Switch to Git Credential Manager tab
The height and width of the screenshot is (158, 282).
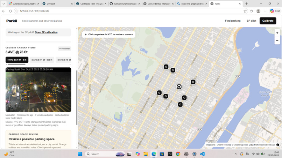pos(158,3)
